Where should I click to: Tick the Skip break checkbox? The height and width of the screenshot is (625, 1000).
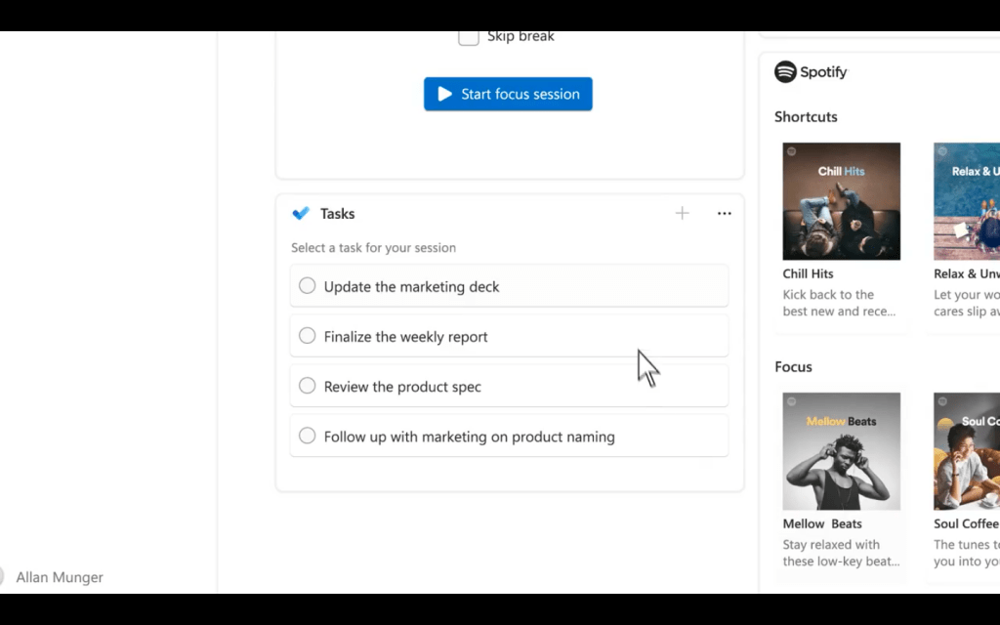point(468,38)
